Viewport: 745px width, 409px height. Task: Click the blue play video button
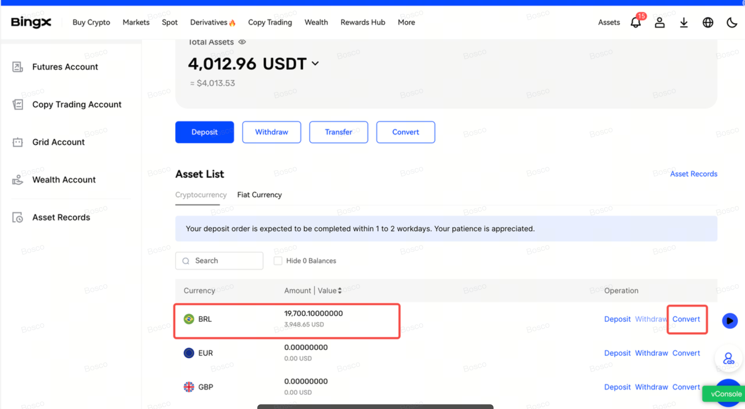(x=730, y=321)
